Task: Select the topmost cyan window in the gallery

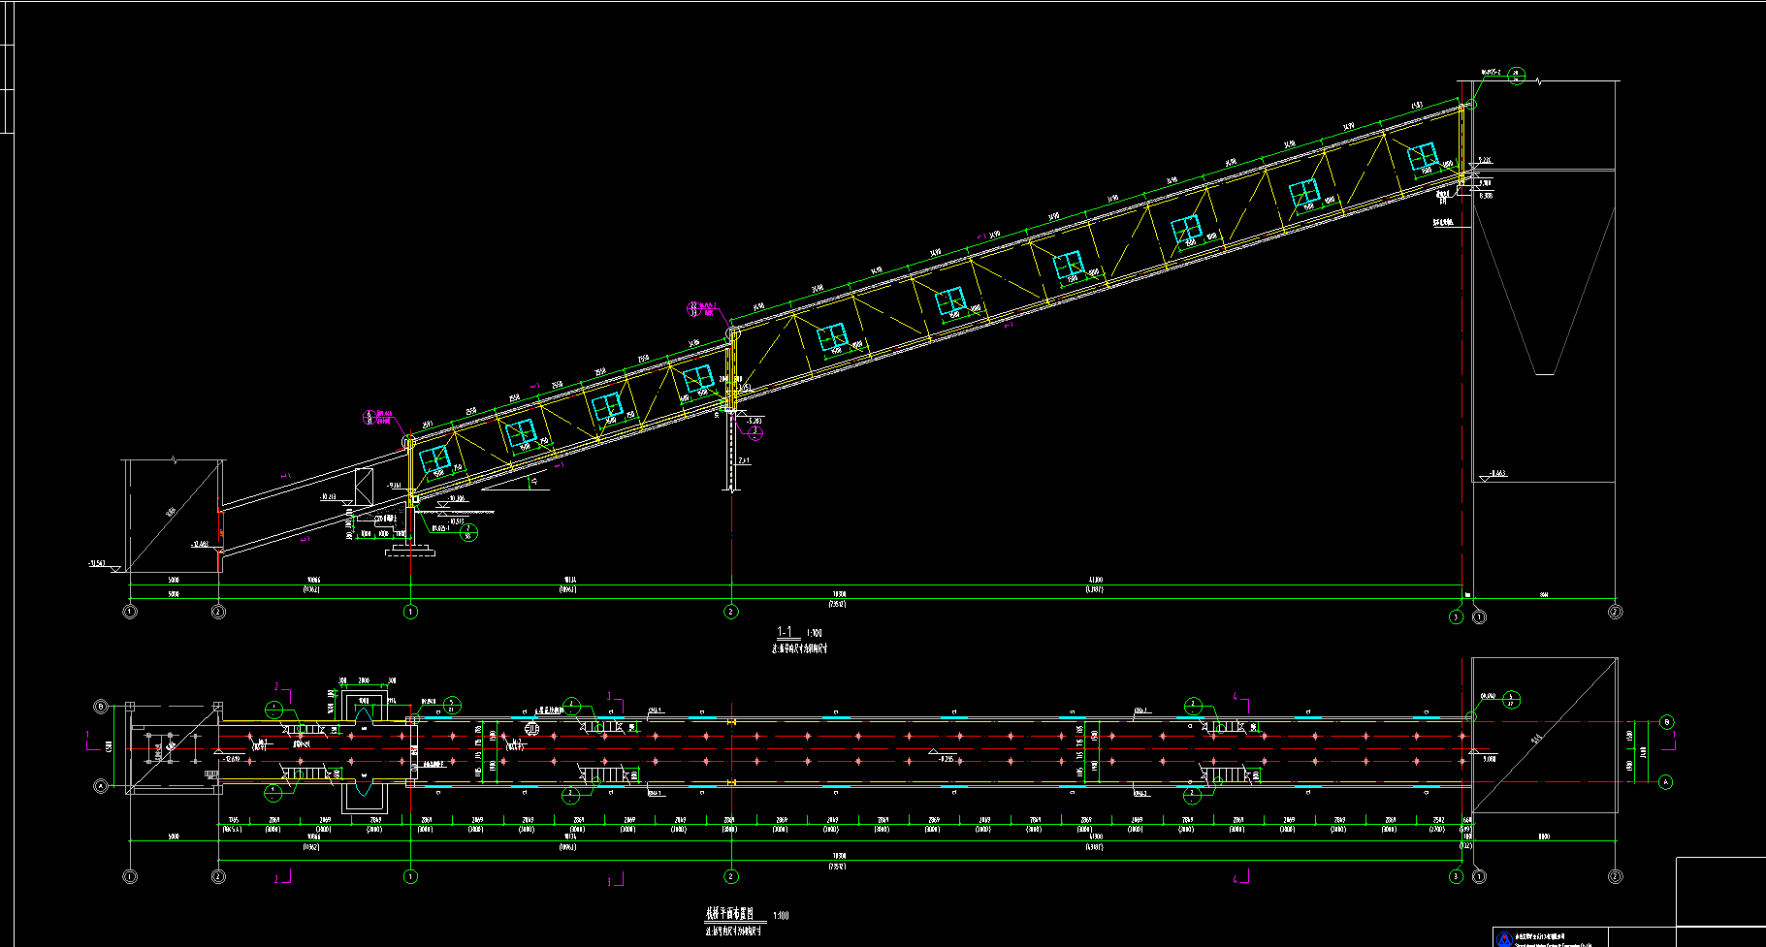Action: click(1423, 157)
